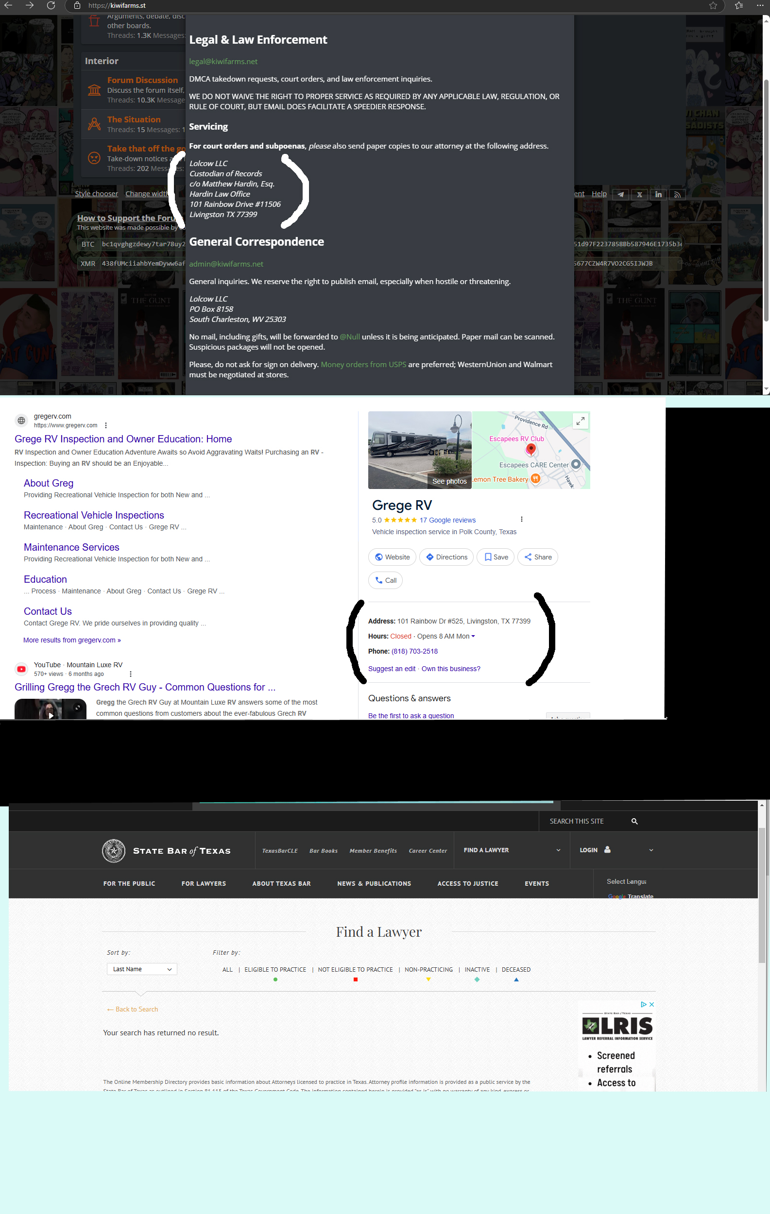
Task: Click the Directions button
Action: 446,557
